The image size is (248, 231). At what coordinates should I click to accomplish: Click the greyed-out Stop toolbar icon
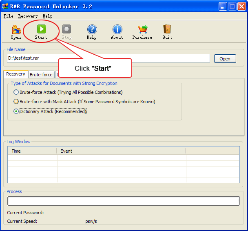(66, 32)
